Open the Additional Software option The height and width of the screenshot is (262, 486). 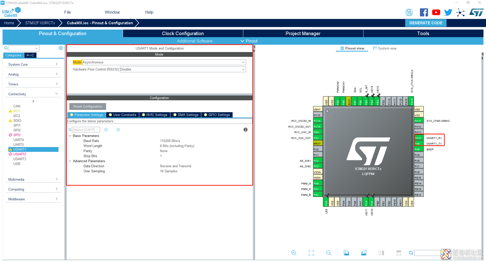195,41
